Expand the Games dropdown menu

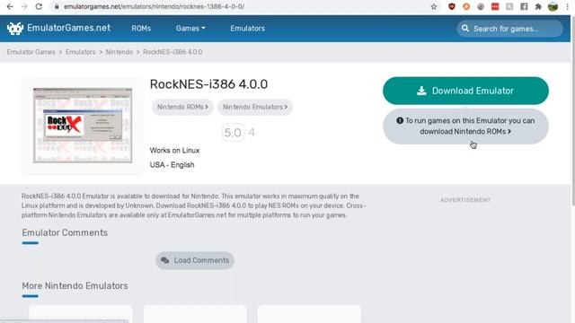[x=190, y=28]
